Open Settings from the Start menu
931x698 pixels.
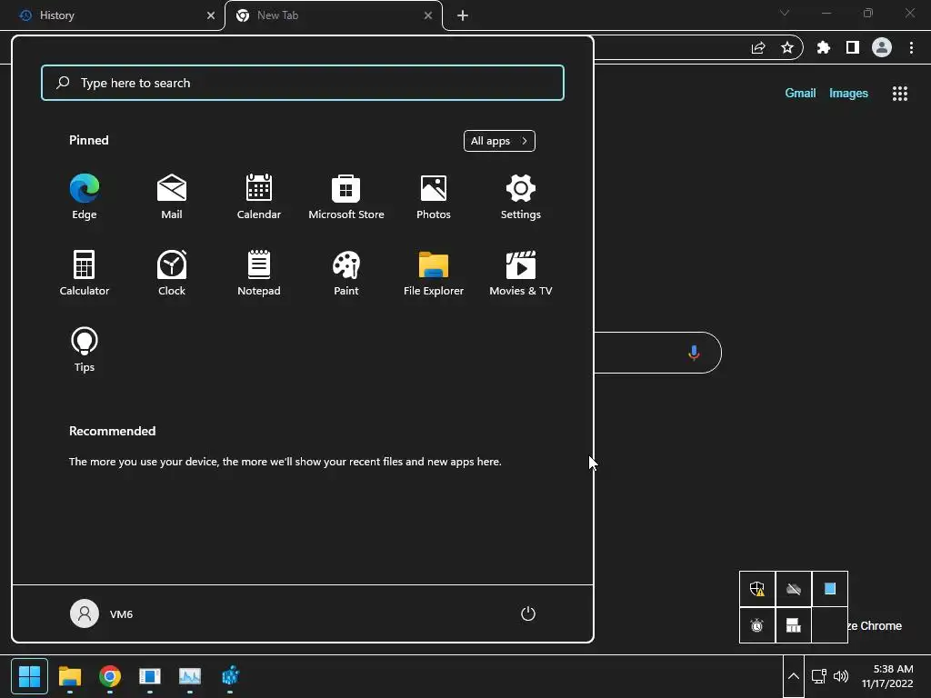tap(521, 197)
